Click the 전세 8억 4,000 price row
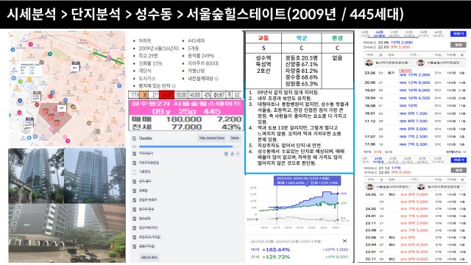 tap(414, 259)
